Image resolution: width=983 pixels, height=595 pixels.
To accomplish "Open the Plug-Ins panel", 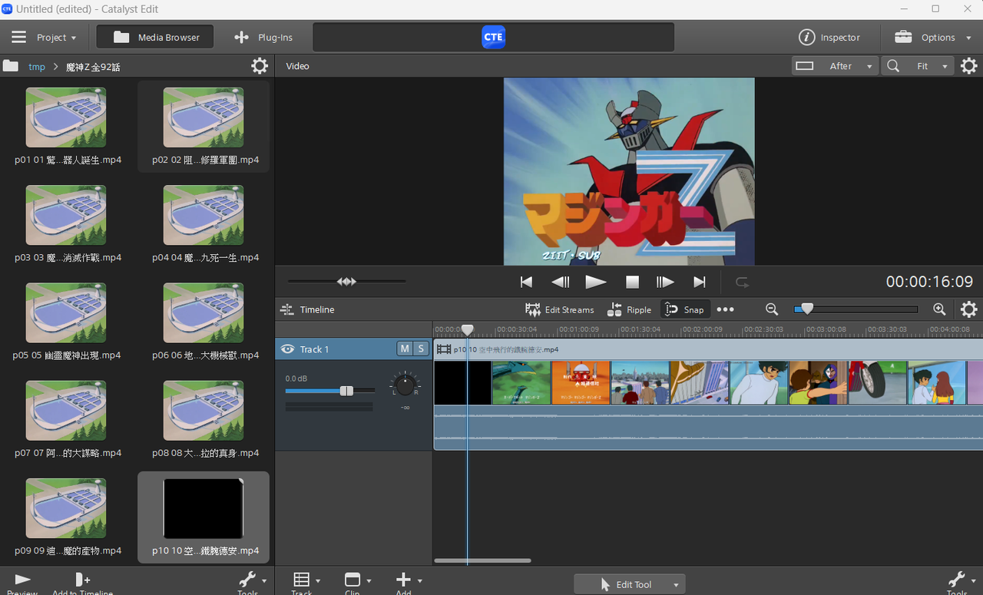I will coord(263,38).
